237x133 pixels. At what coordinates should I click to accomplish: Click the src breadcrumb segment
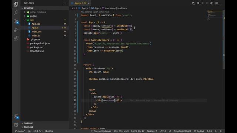[x=73, y=8]
